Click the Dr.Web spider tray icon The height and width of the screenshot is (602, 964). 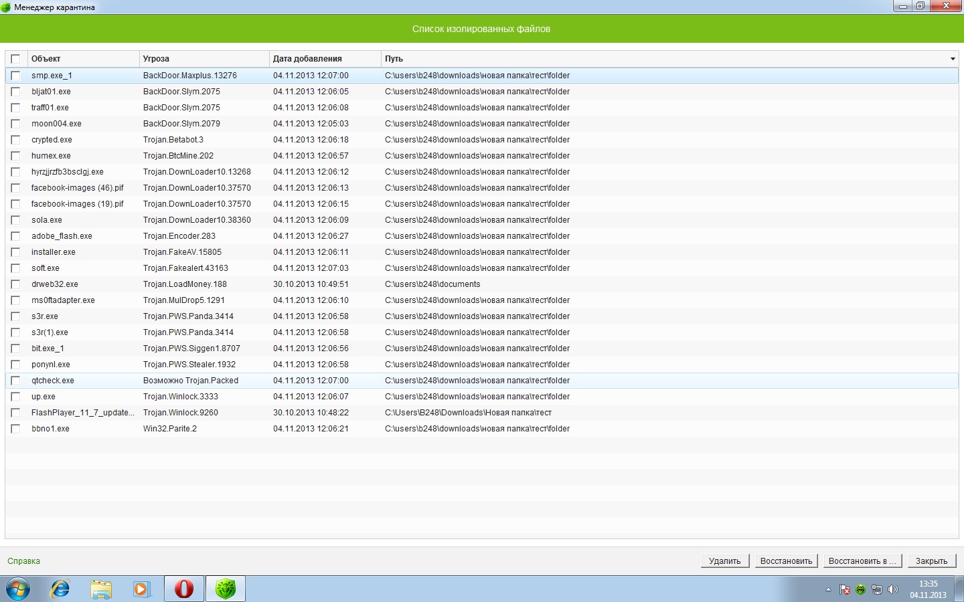click(860, 589)
